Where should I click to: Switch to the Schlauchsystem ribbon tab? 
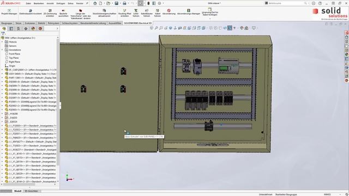click(70, 23)
